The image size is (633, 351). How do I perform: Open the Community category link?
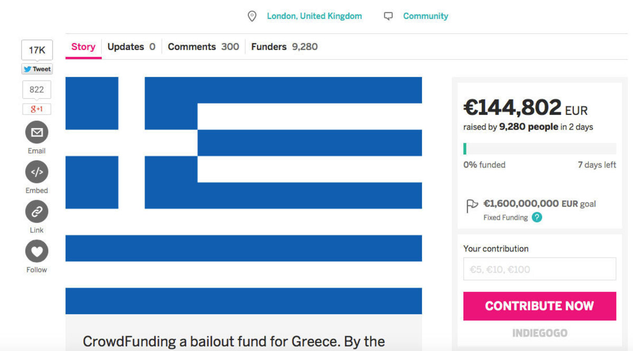click(x=426, y=16)
